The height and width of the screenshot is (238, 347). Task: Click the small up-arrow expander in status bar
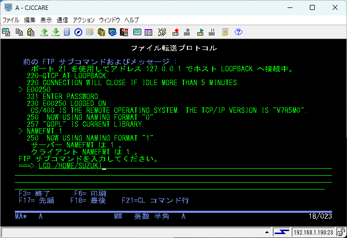(267, 232)
